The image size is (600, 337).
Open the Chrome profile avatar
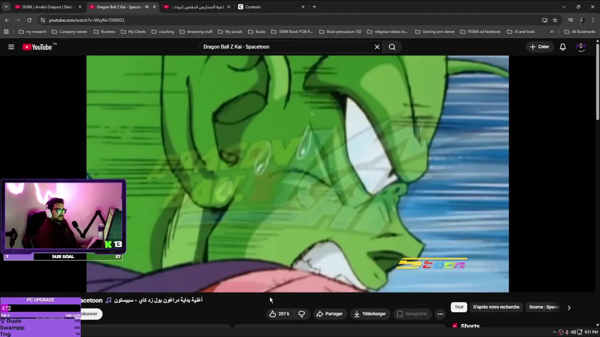point(582,20)
